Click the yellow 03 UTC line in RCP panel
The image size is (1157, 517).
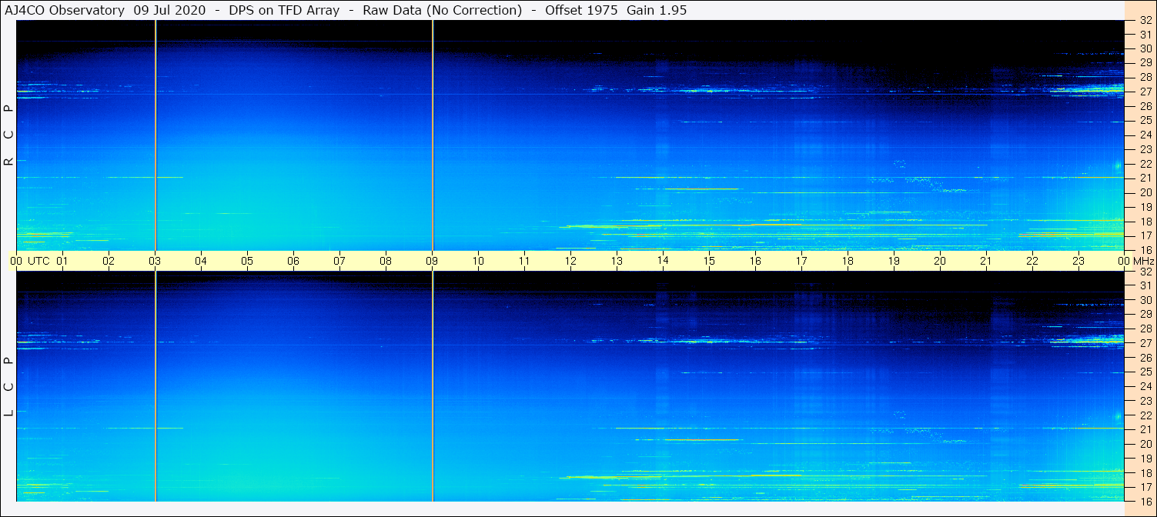(155, 135)
